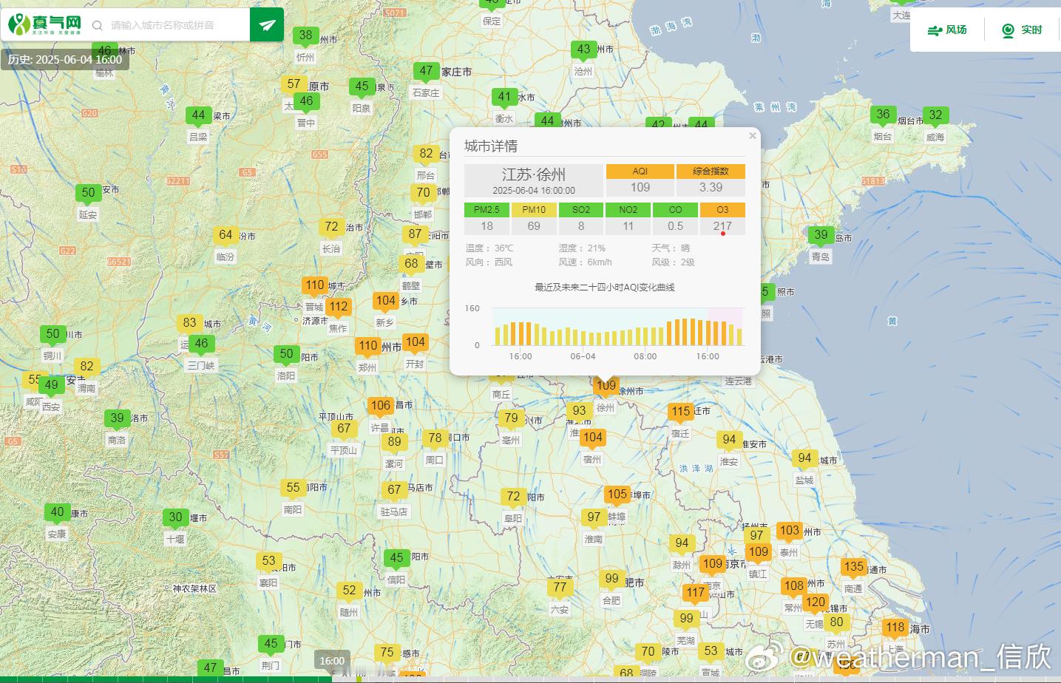Click the 宿迁 marker showing 115

coord(681,412)
